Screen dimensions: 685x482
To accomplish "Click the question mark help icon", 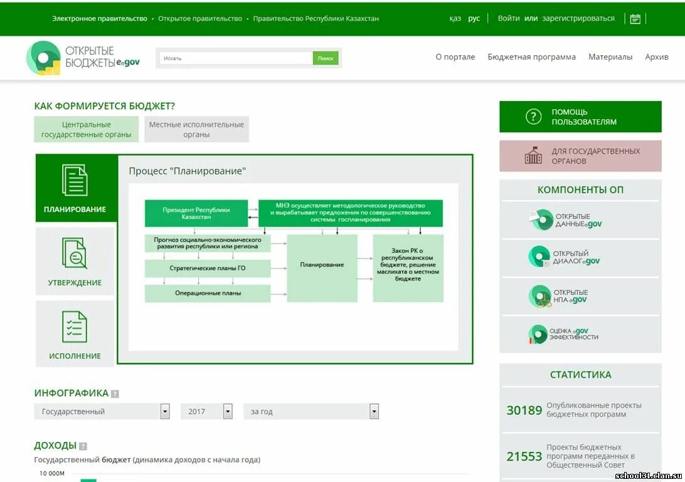I will click(533, 117).
